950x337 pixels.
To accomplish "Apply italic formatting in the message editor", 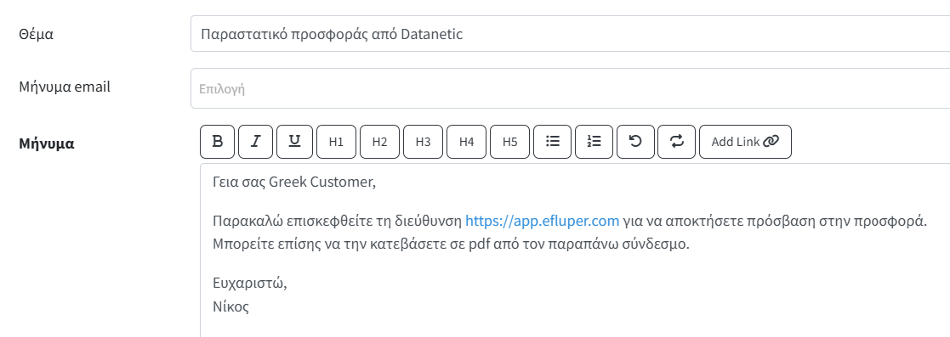I will click(256, 142).
